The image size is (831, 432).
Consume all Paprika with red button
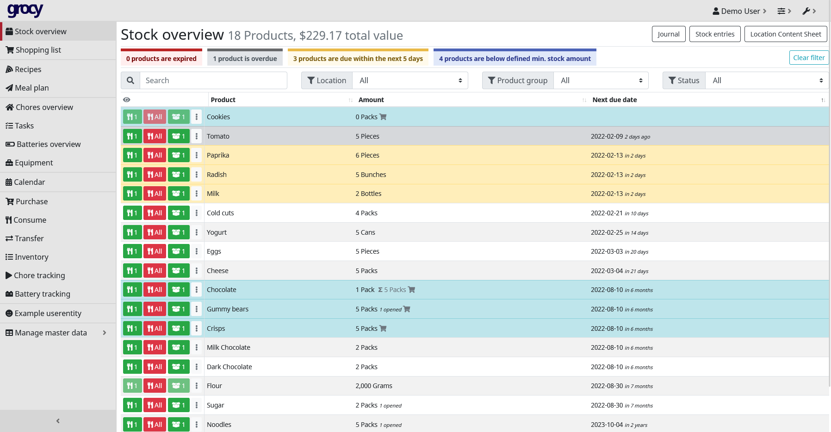155,155
